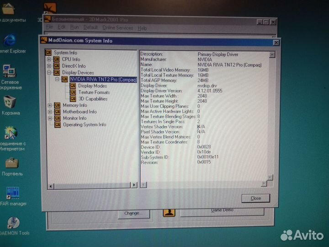Select the 3D Capabilities tree item
The image size is (329, 247).
93,99
